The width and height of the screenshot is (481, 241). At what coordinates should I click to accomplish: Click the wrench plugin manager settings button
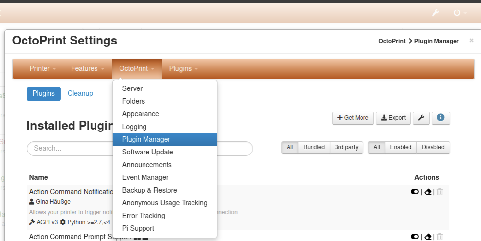coord(421,118)
